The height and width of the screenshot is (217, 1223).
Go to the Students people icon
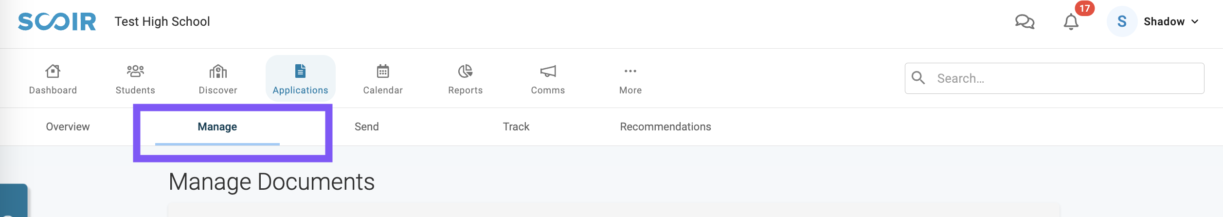(x=135, y=72)
